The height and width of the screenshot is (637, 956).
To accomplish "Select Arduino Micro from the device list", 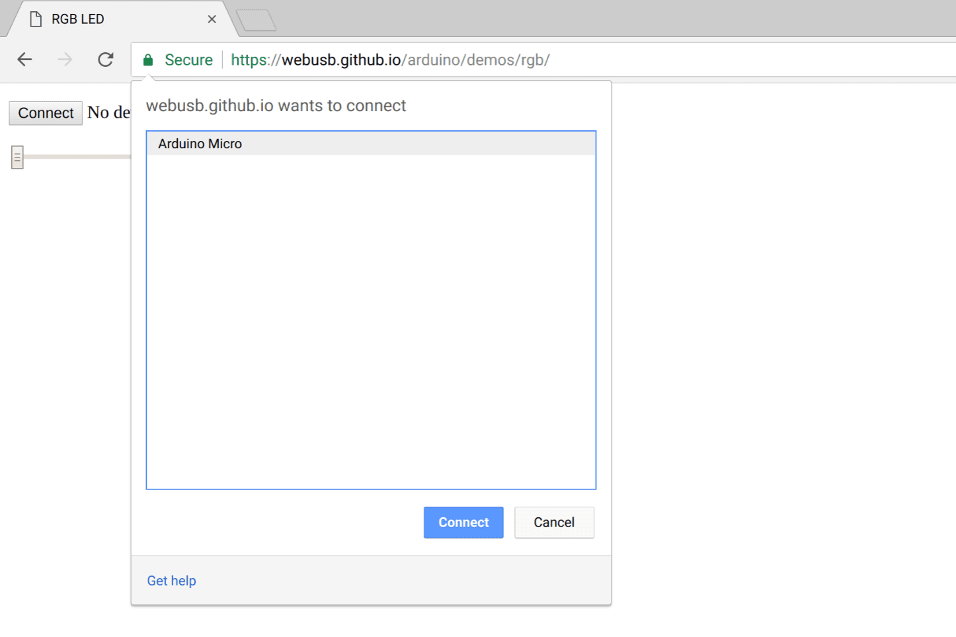I will click(x=199, y=144).
